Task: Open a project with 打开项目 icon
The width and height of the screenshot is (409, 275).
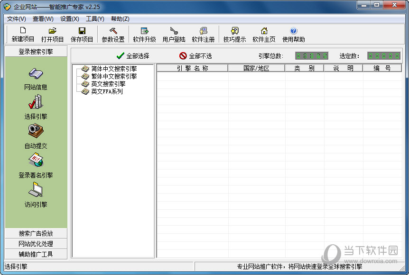Action: 52,31
